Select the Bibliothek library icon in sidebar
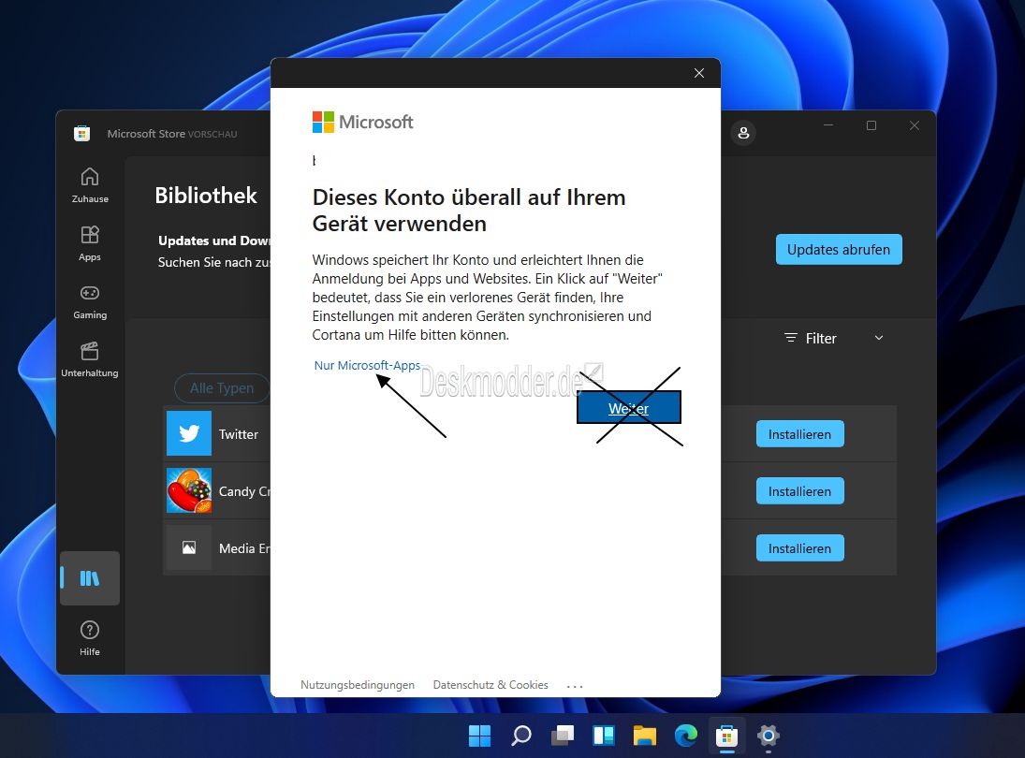Image resolution: width=1025 pixels, height=758 pixels. point(90,578)
